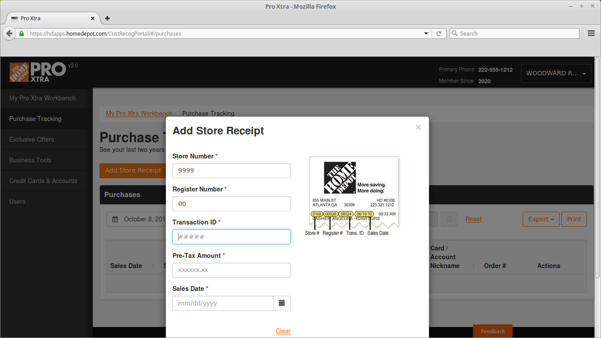The image size is (601, 338).
Task: View the site security padlock info
Action: (21, 33)
